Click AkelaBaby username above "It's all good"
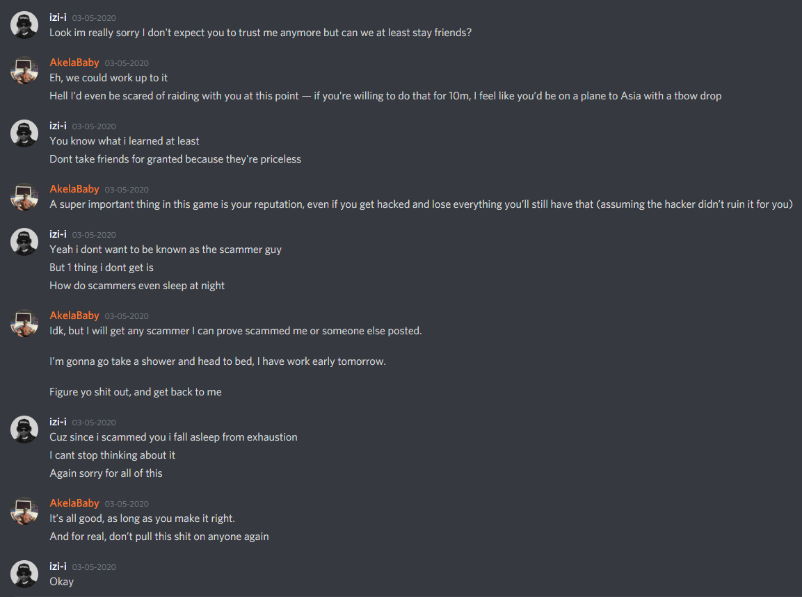This screenshot has width=802, height=597. tap(74, 503)
